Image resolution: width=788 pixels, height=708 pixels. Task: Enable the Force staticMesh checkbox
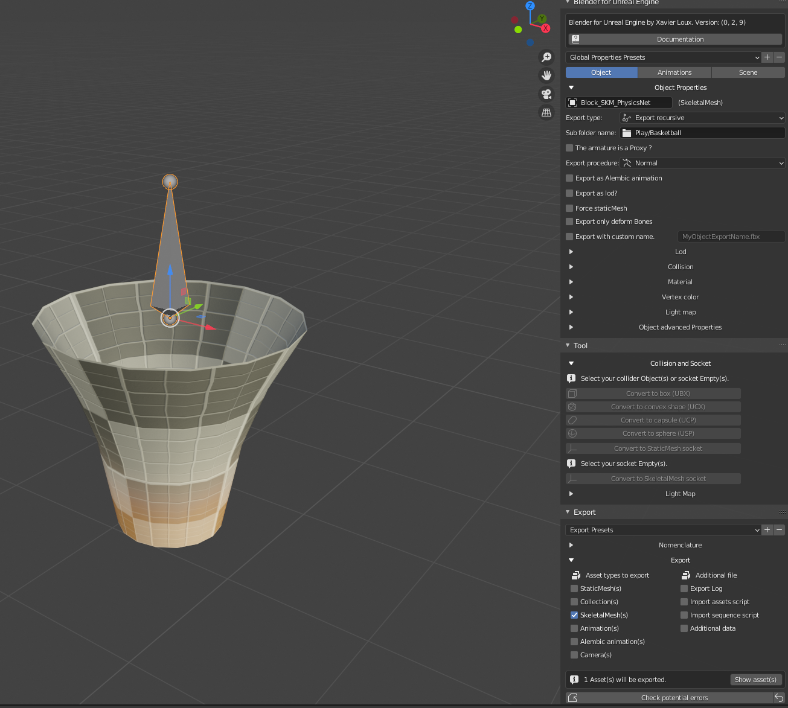569,208
